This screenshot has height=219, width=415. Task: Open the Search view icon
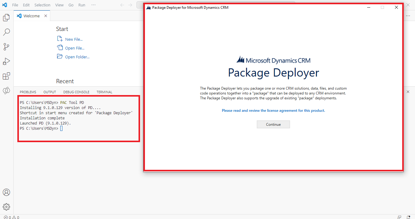(6, 32)
